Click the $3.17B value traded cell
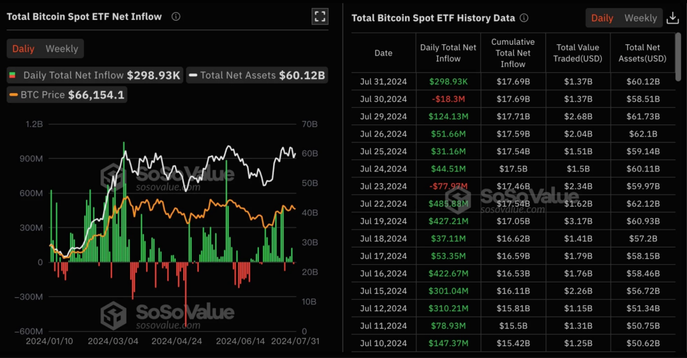Viewport: 687px width, 358px height. (x=578, y=221)
